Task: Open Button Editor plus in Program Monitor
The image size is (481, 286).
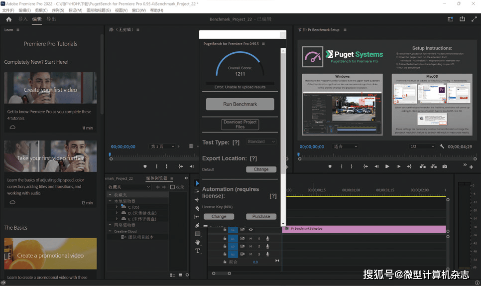Action: 471,167
